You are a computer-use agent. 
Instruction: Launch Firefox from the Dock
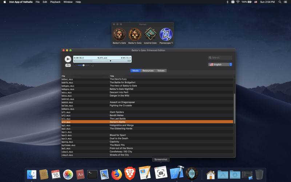(x=116, y=174)
